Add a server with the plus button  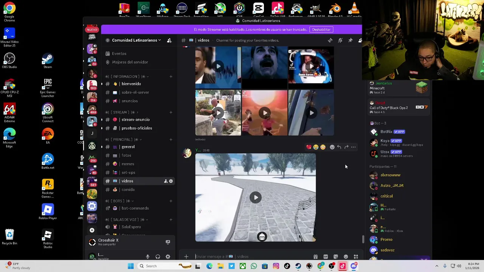[x=92, y=230]
